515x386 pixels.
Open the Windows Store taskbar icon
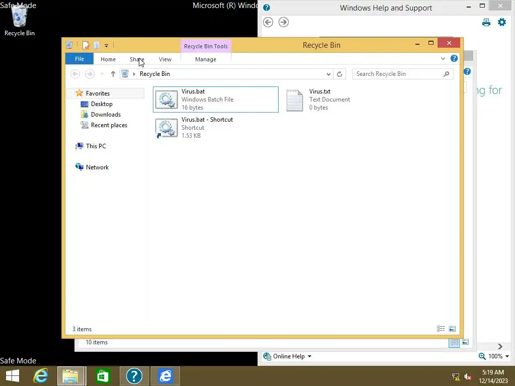(103, 376)
